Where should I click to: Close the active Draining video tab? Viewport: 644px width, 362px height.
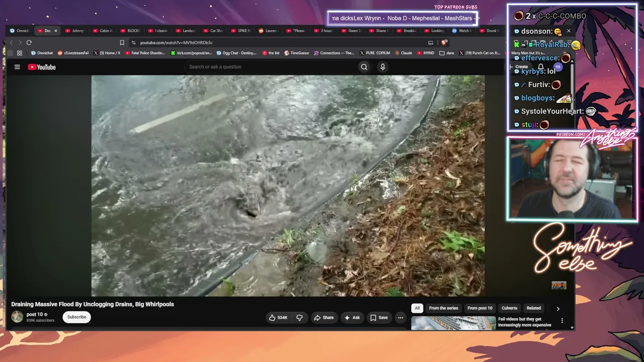(56, 31)
